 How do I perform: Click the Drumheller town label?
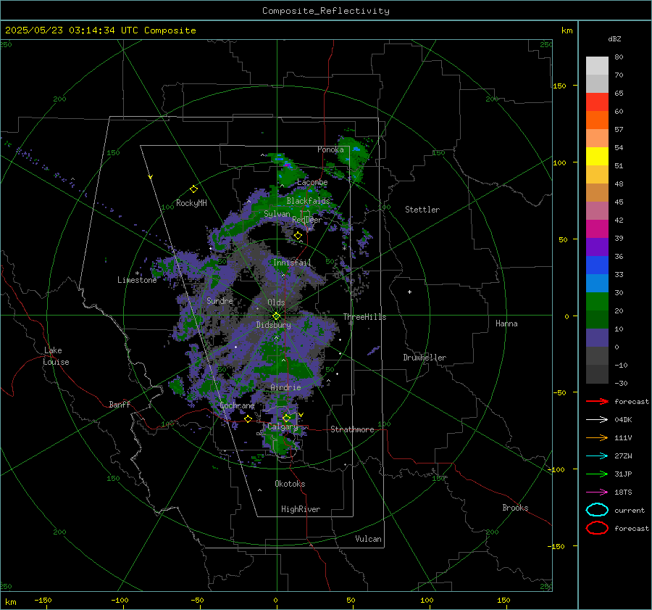425,358
